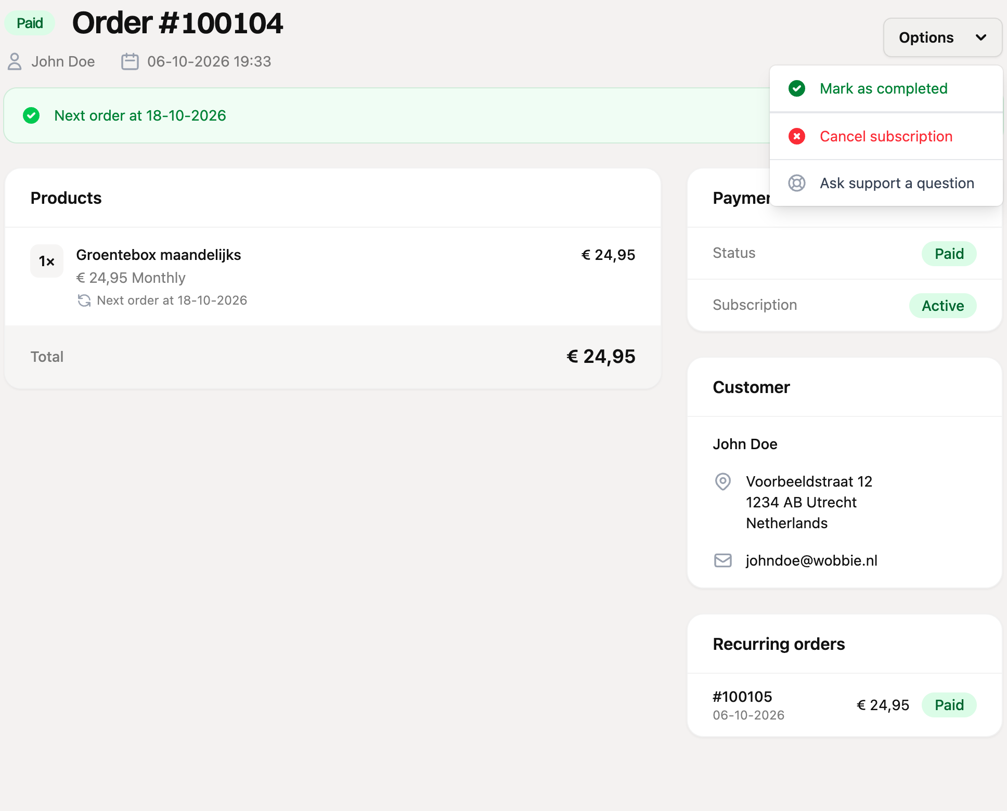
Task: Click the calendar icon beside the order date
Action: click(x=130, y=61)
